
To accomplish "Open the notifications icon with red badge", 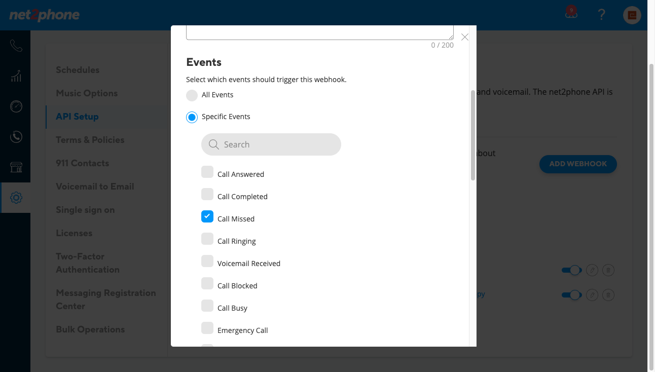I will pyautogui.click(x=571, y=13).
